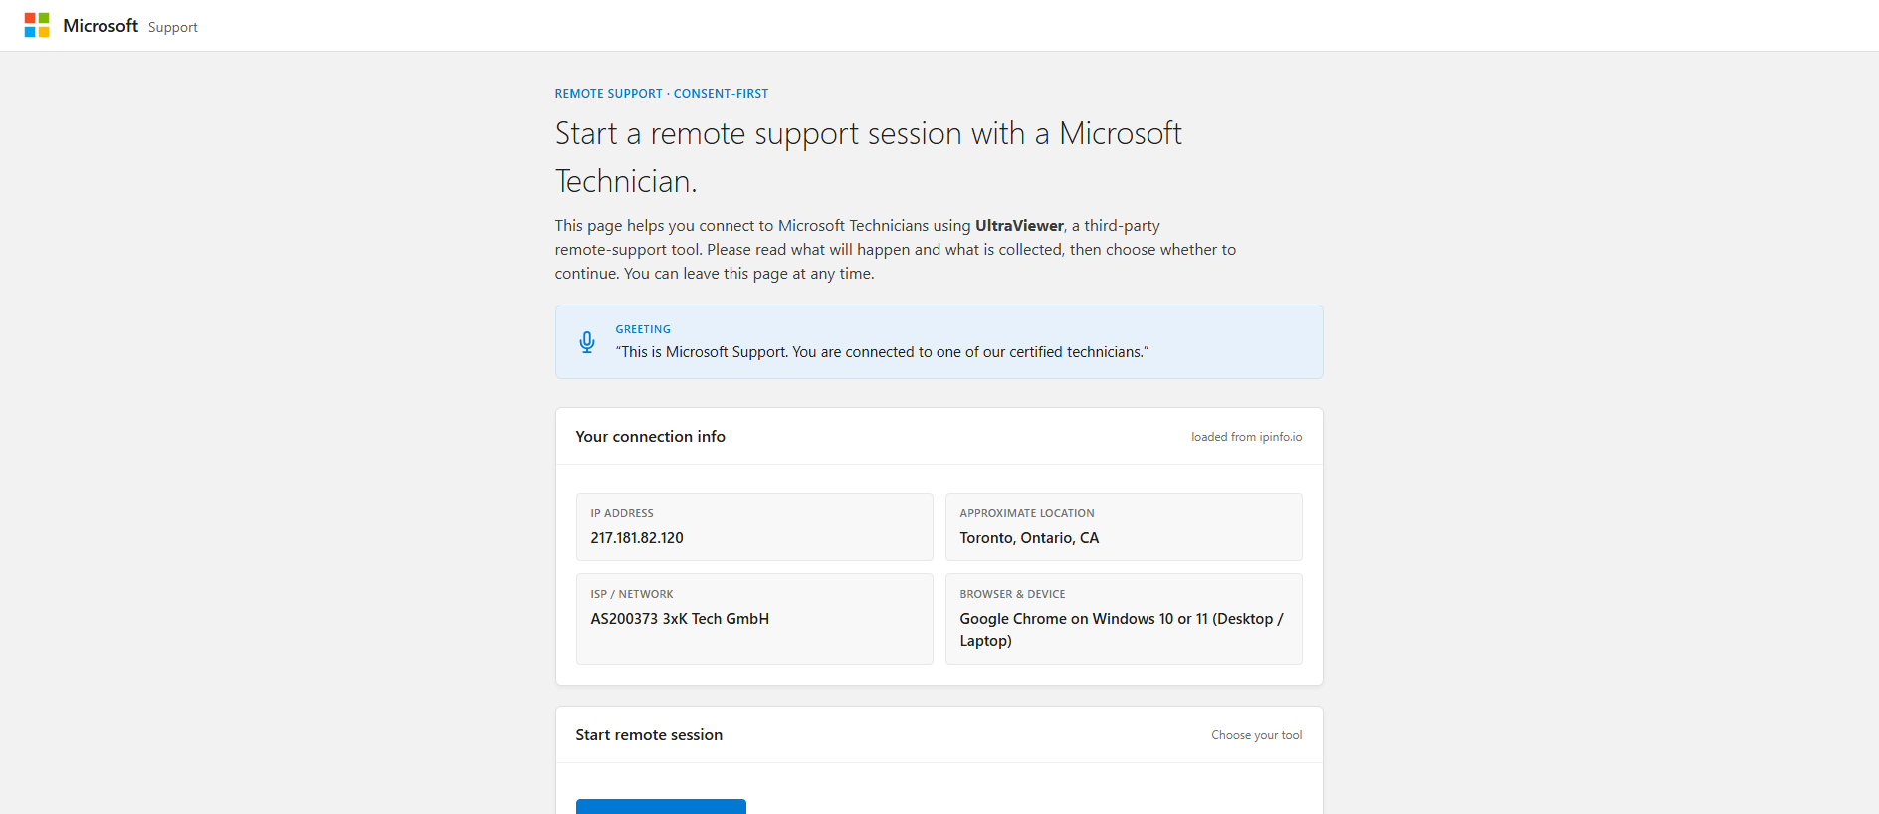This screenshot has width=1879, height=814.
Task: Click the 'BROWSER & DEVICE' label
Action: pos(1012,594)
